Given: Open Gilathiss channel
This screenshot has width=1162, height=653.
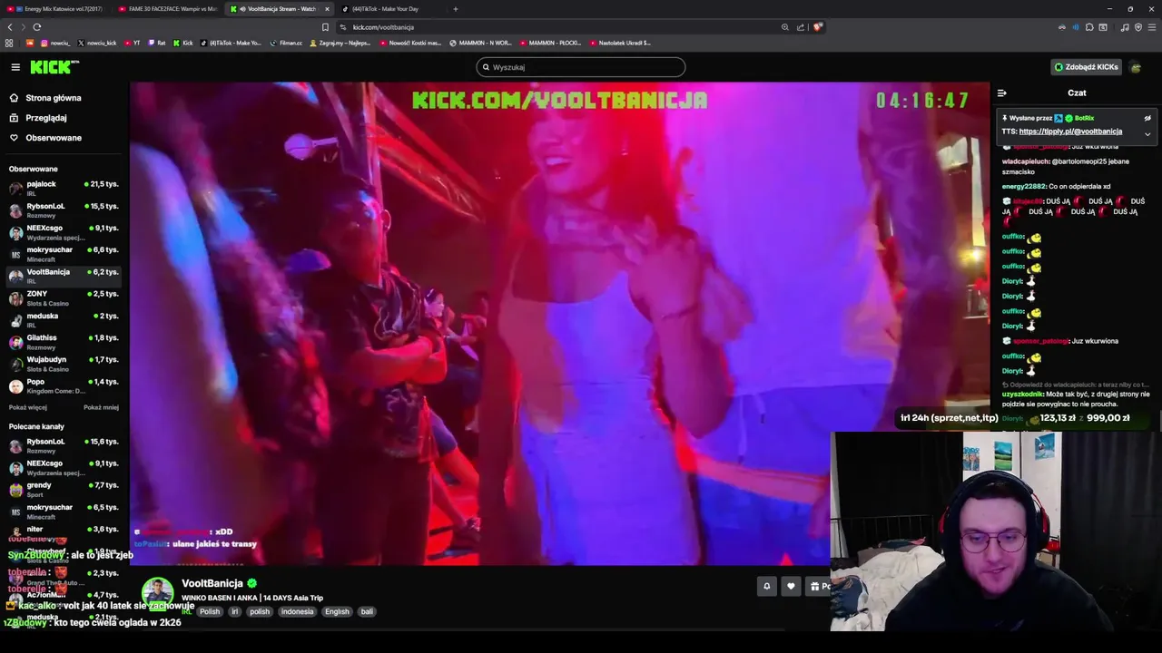Looking at the screenshot, I should [x=64, y=342].
